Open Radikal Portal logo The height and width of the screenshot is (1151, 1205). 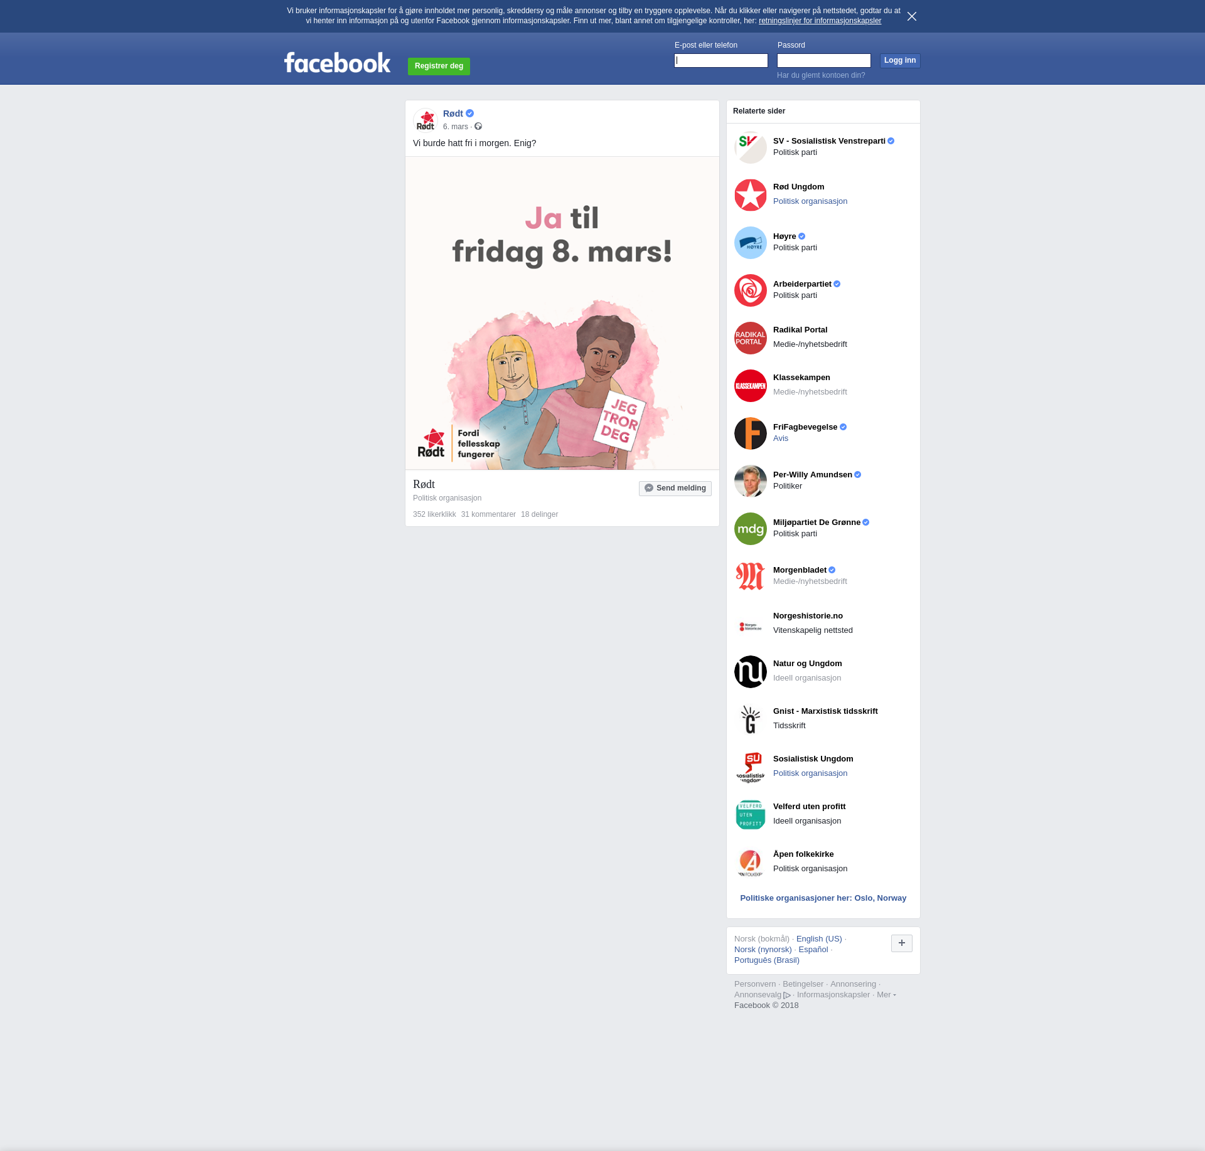751,338
